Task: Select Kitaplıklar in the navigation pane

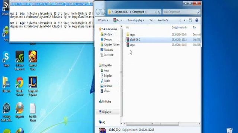Action: pos(105,65)
